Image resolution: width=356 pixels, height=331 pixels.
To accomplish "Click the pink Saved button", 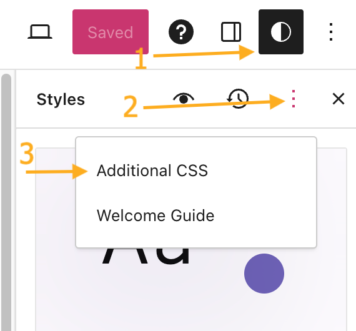I will pos(111,32).
